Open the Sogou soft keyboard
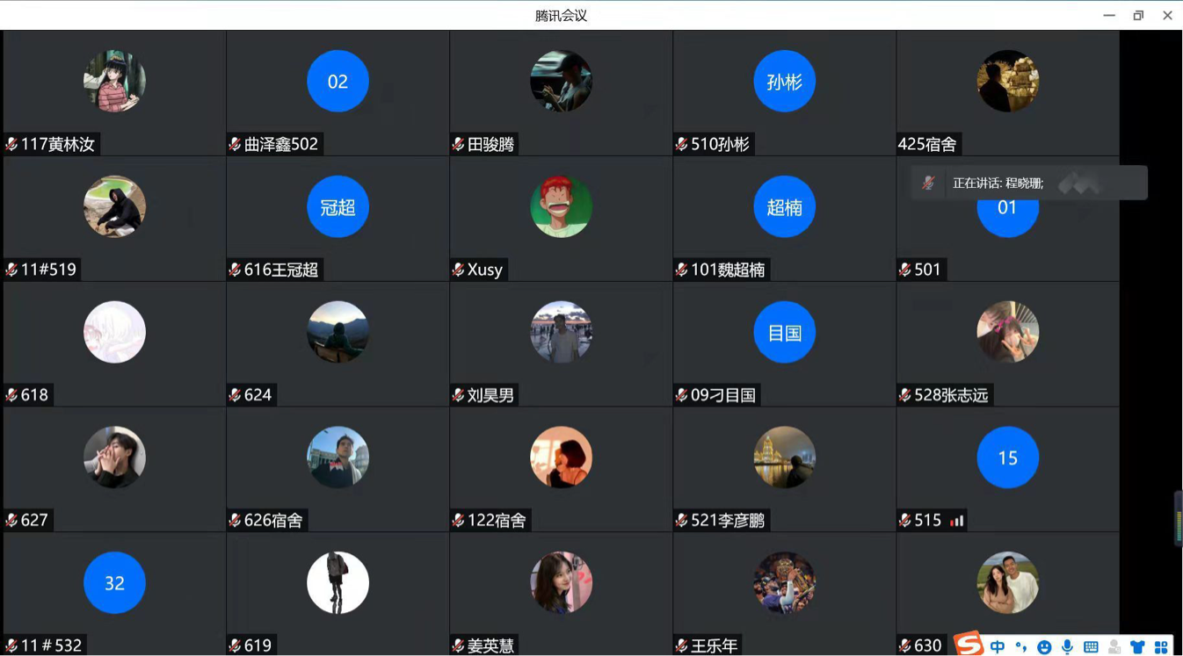The image size is (1183, 656). pyautogui.click(x=1091, y=647)
